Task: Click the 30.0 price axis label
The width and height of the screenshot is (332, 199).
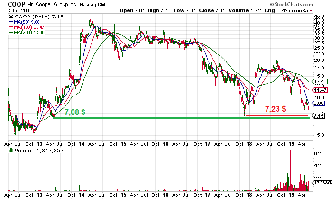Action: click(319, 38)
